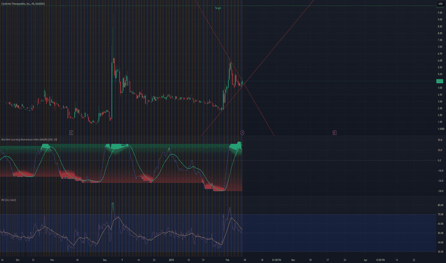
Task: Click the green current price label on price axis
Action: pos(440,81)
